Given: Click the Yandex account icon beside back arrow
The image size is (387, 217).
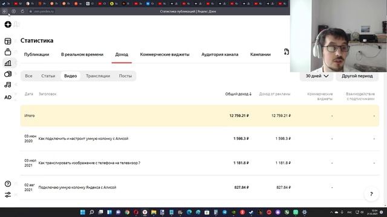Looking at the screenshot, I should tap(13, 11).
